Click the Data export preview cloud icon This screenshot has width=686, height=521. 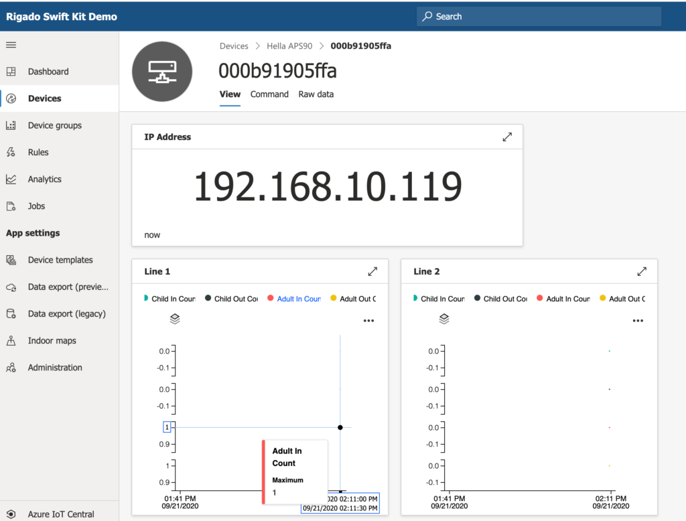coord(11,287)
